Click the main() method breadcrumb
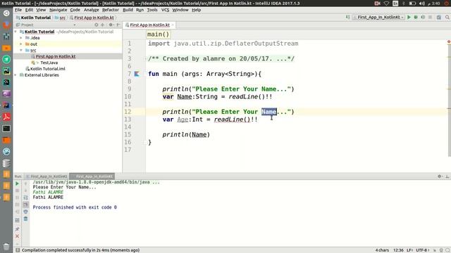This screenshot has height=253, width=451. pyautogui.click(x=158, y=34)
